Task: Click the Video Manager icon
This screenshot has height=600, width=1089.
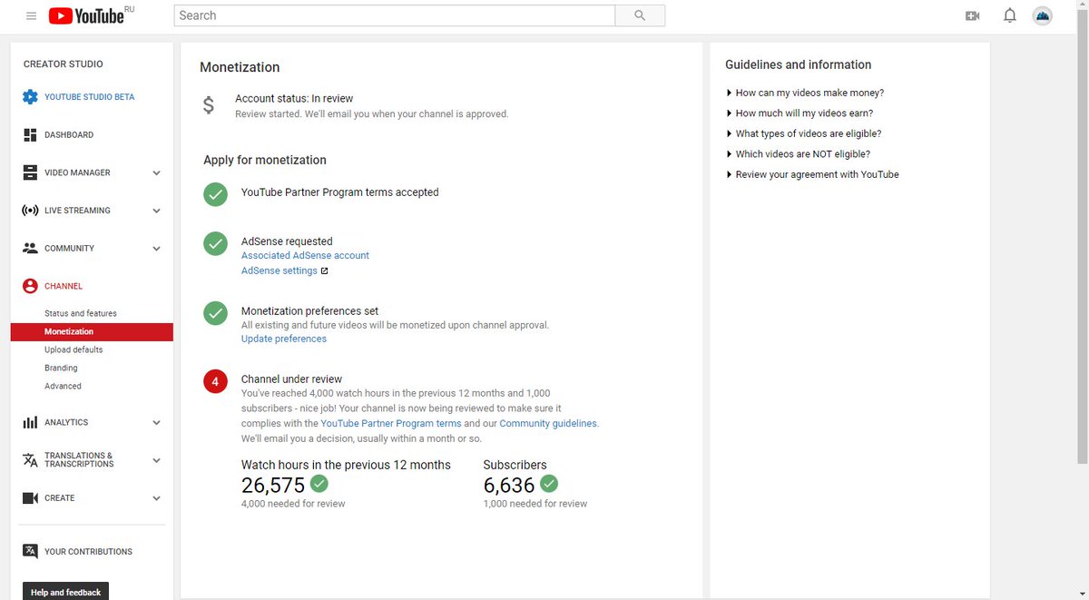Action: (30, 172)
